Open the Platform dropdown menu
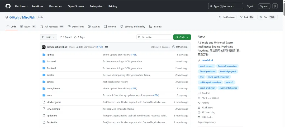Image resolution: width=285 pixels, height=128 pixels. (21, 6)
